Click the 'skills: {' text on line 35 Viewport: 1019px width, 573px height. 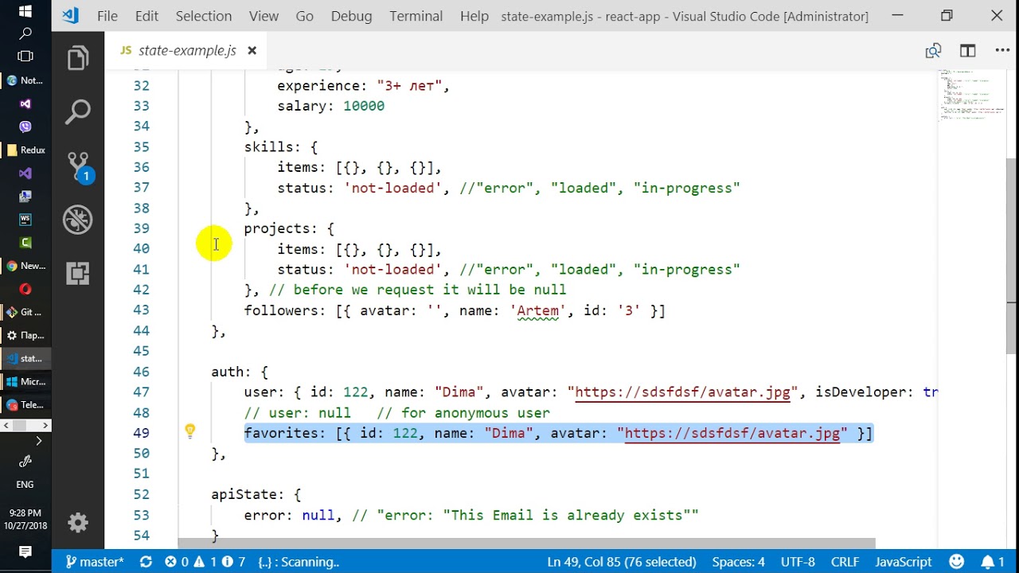click(281, 147)
